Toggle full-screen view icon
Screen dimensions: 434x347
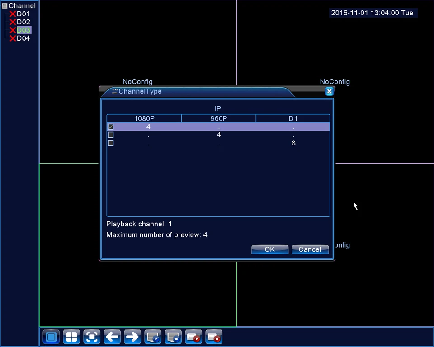(x=92, y=337)
